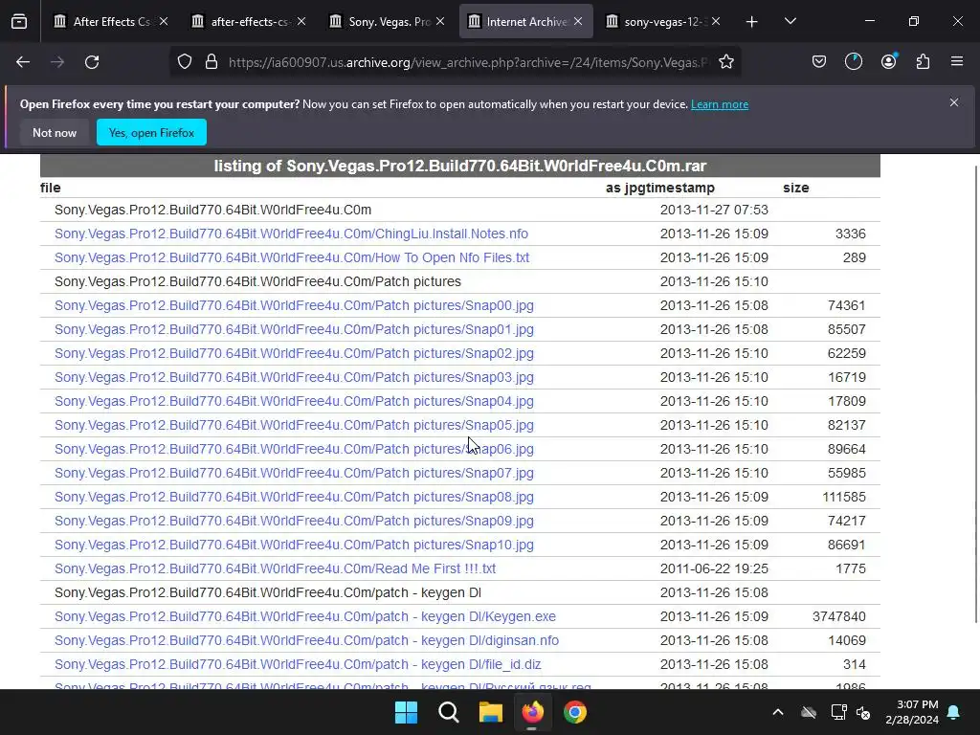The height and width of the screenshot is (735, 980).
Task: Open Patch pictures/Snap05.jpg link
Action: point(294,425)
